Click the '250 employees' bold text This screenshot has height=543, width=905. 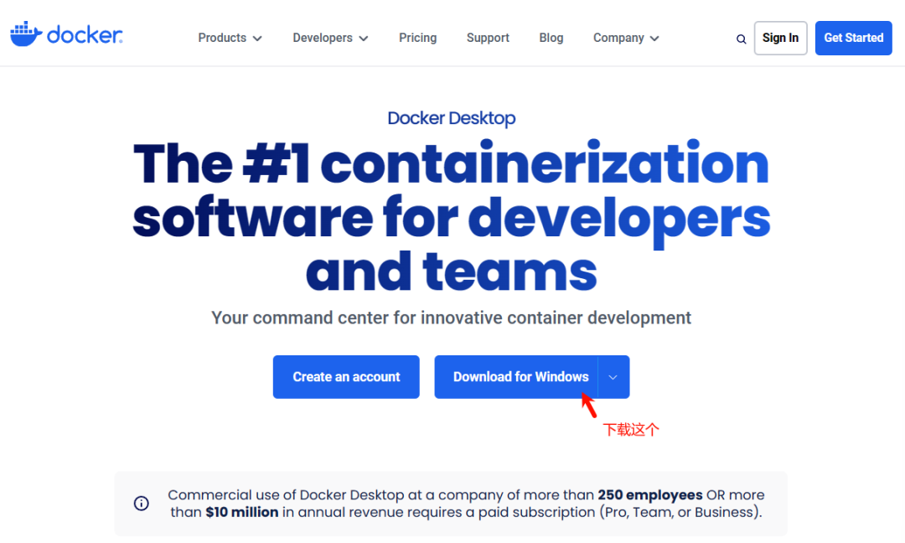650,495
